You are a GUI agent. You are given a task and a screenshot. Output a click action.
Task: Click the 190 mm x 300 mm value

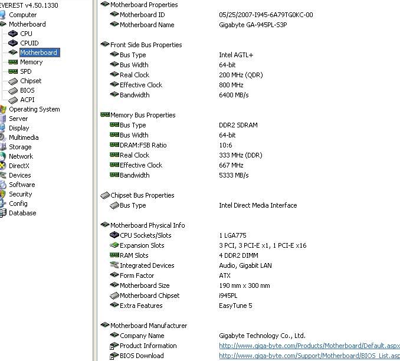[244, 285]
